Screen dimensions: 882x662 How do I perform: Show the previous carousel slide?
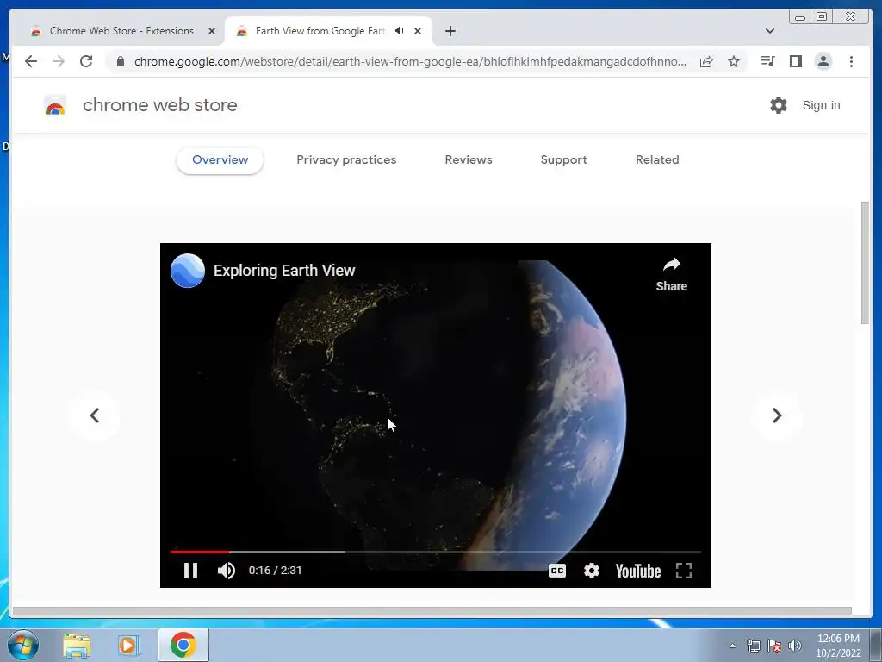click(95, 415)
